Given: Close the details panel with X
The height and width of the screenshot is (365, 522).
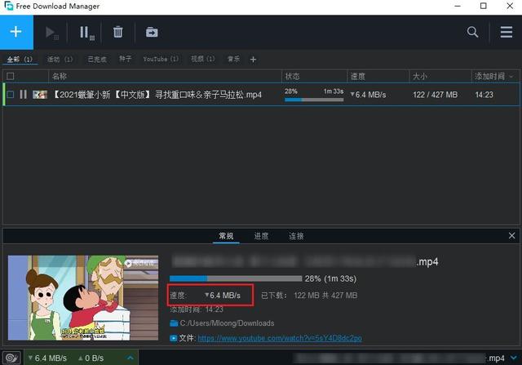Looking at the screenshot, I should [511, 236].
